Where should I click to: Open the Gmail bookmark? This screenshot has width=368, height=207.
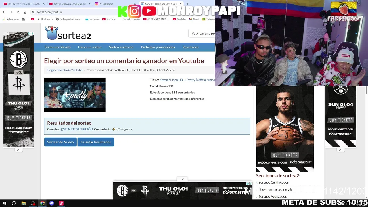(194, 19)
